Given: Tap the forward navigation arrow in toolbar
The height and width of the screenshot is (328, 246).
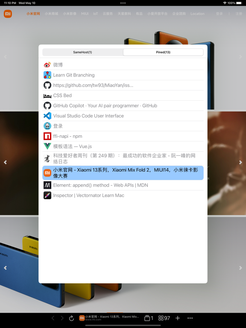Looking at the screenshot, I should pos(62,318).
